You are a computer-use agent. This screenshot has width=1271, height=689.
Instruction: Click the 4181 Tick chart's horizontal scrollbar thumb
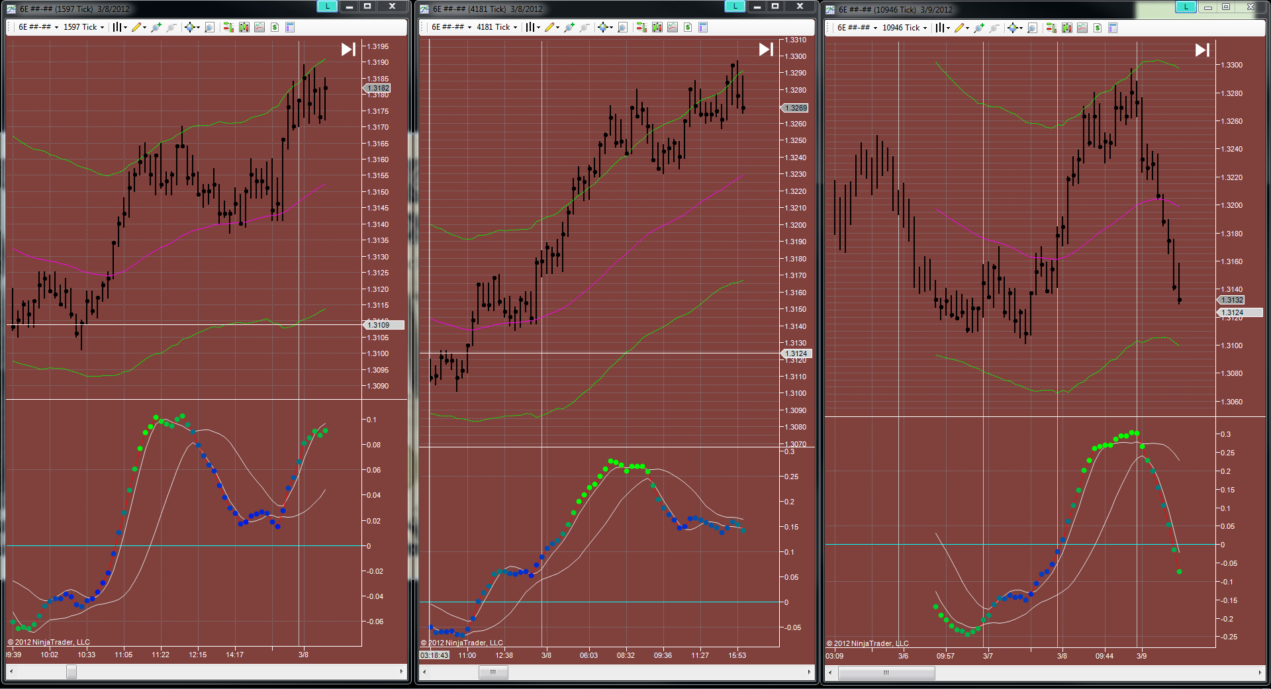(493, 672)
